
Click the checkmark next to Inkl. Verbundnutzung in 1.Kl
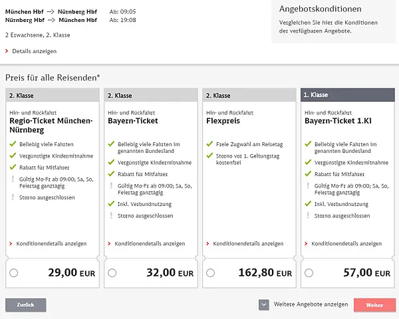[x=308, y=204]
